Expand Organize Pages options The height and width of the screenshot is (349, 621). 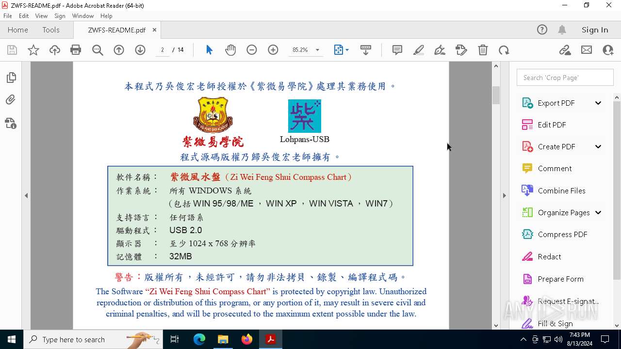pyautogui.click(x=598, y=212)
